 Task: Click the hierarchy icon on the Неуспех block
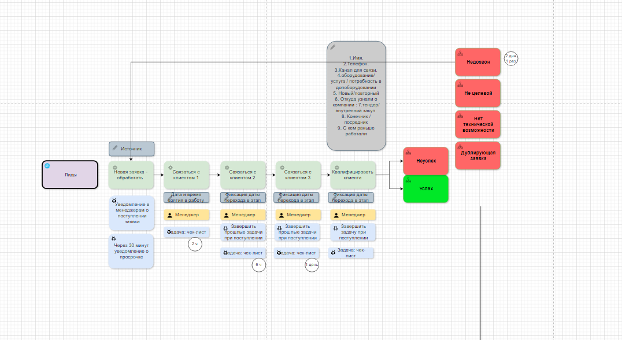pyautogui.click(x=408, y=152)
